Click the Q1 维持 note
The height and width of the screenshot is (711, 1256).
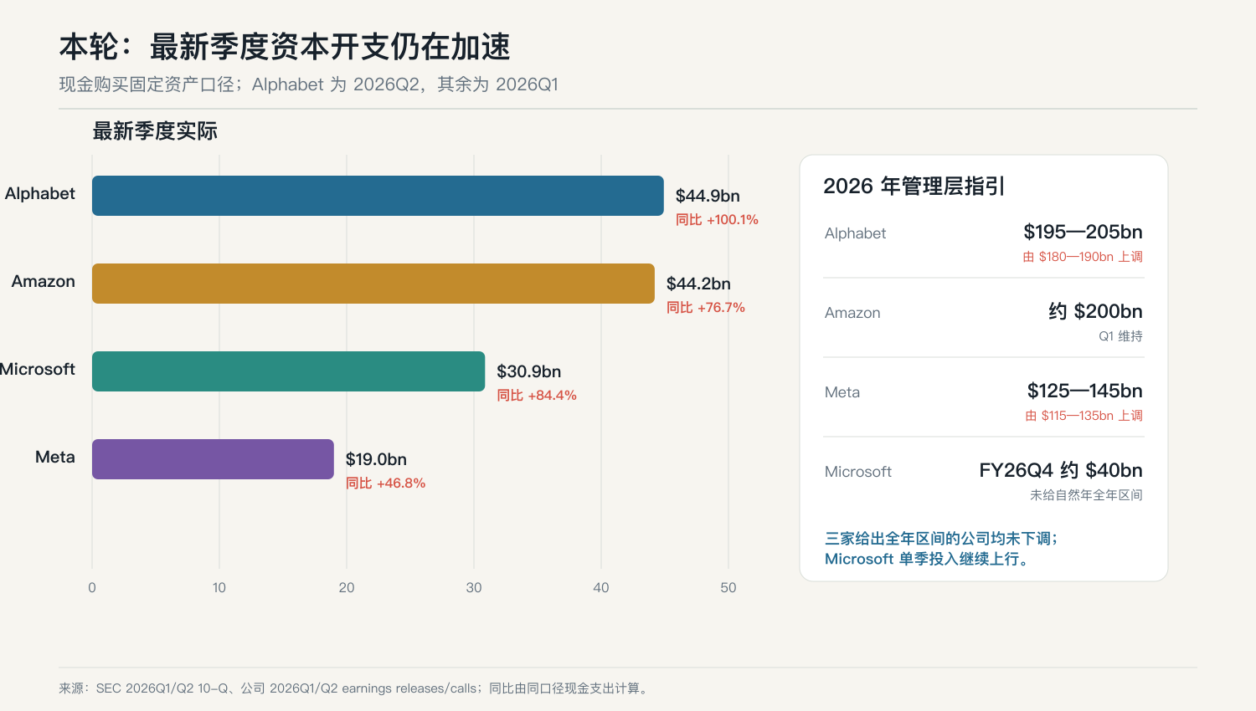click(1120, 336)
